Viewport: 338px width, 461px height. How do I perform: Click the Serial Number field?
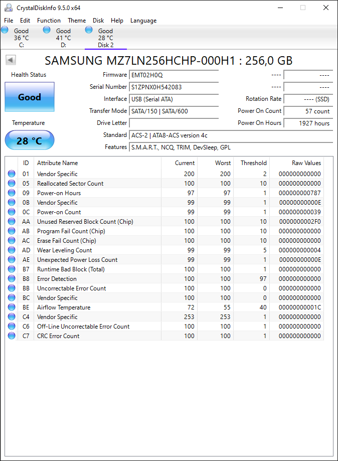tap(174, 87)
